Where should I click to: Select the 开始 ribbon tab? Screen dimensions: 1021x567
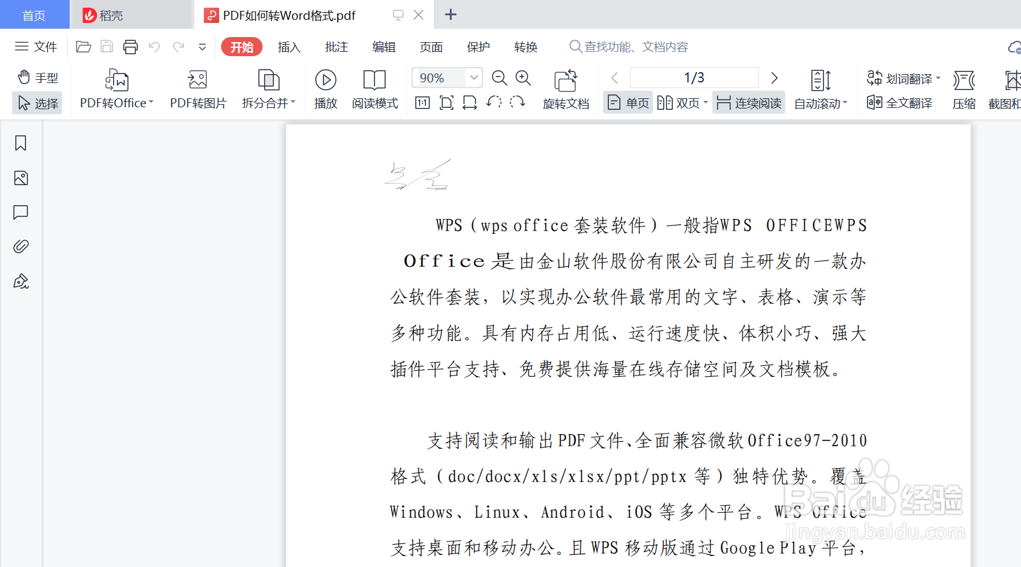pos(242,47)
